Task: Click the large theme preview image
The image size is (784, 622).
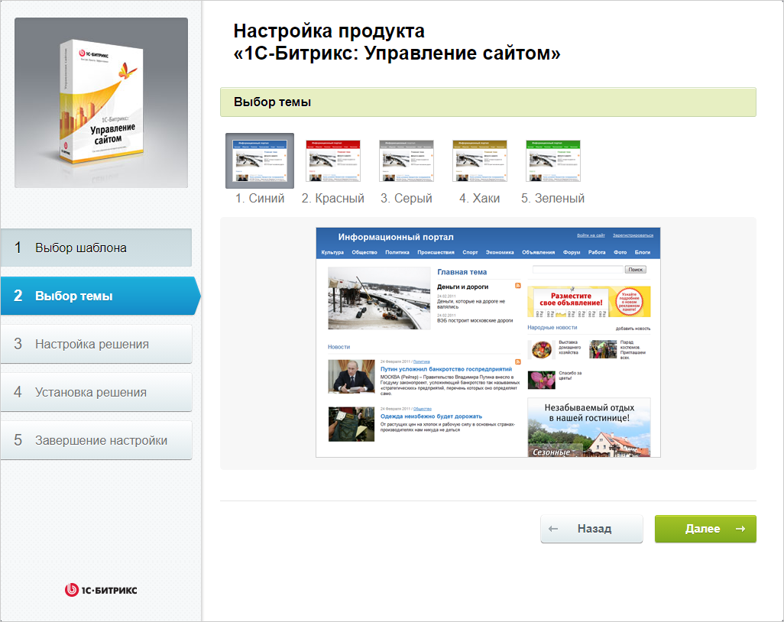Action: pos(488,342)
